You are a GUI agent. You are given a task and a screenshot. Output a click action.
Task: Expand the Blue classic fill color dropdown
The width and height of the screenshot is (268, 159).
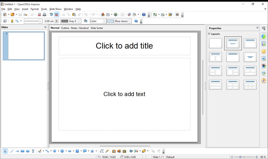coord(130,21)
